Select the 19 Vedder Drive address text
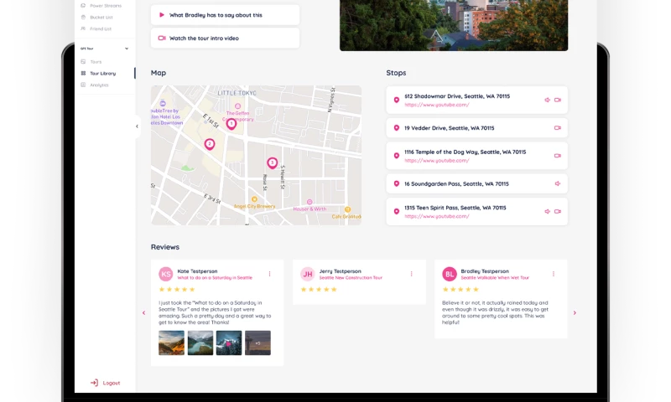Screen dimensions: 671x402 pyautogui.click(x=450, y=128)
